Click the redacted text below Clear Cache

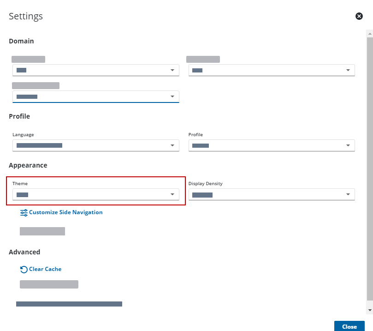[49, 284]
